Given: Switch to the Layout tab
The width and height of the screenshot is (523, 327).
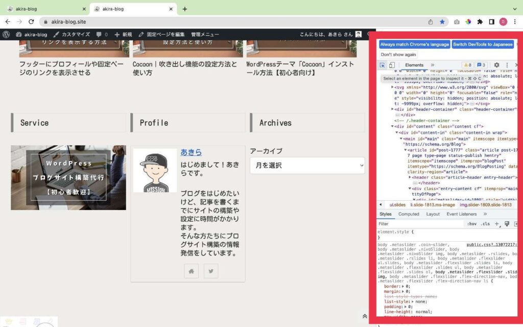Looking at the screenshot, I should [433, 214].
